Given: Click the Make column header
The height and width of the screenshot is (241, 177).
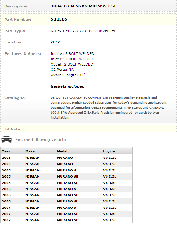Looking at the screenshot, I should [31, 151].
